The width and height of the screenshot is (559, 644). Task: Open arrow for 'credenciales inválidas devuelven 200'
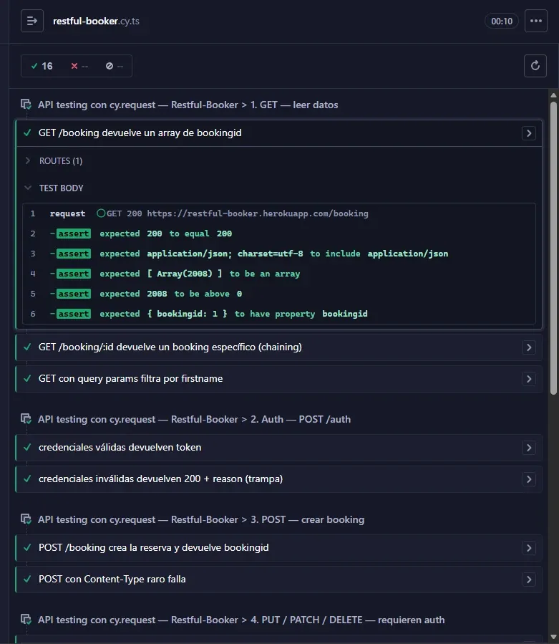(529, 479)
